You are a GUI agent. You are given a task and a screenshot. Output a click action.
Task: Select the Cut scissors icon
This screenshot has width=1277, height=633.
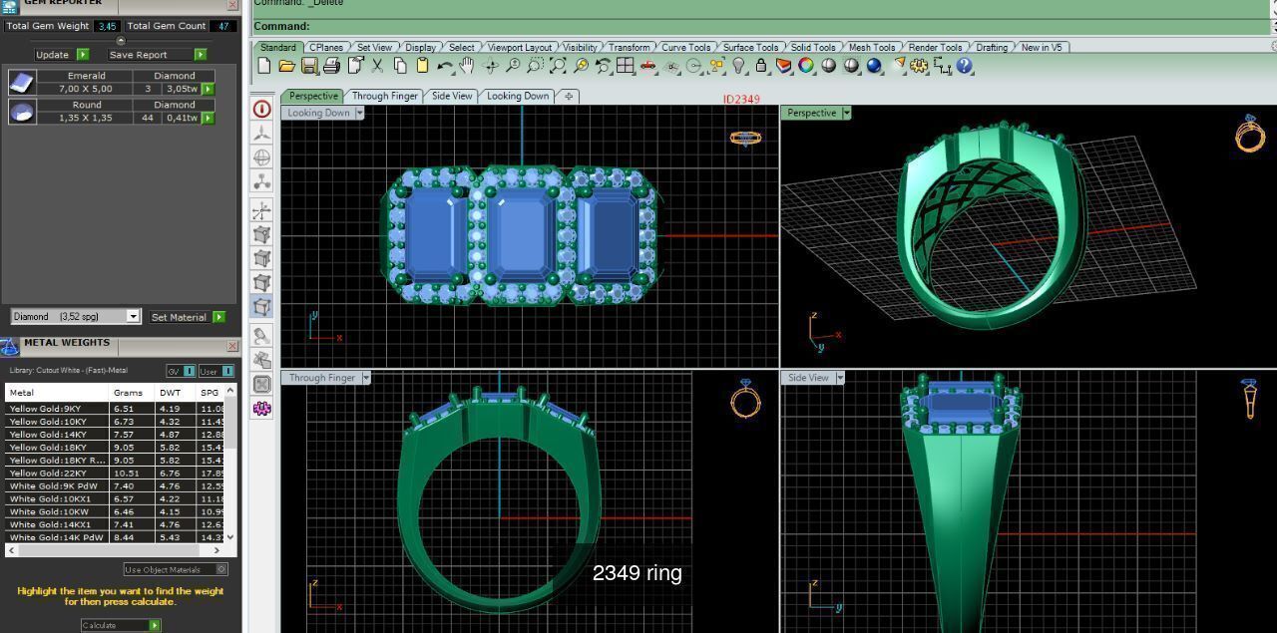pos(377,66)
